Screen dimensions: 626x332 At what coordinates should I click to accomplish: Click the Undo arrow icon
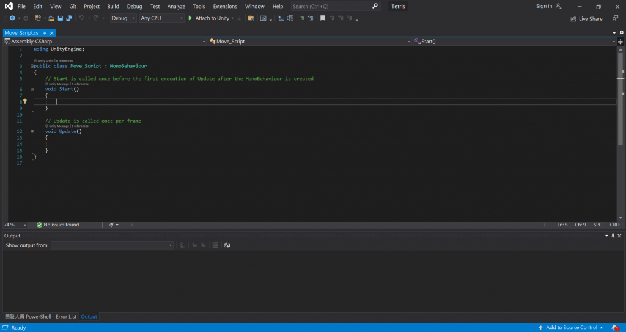[81, 18]
